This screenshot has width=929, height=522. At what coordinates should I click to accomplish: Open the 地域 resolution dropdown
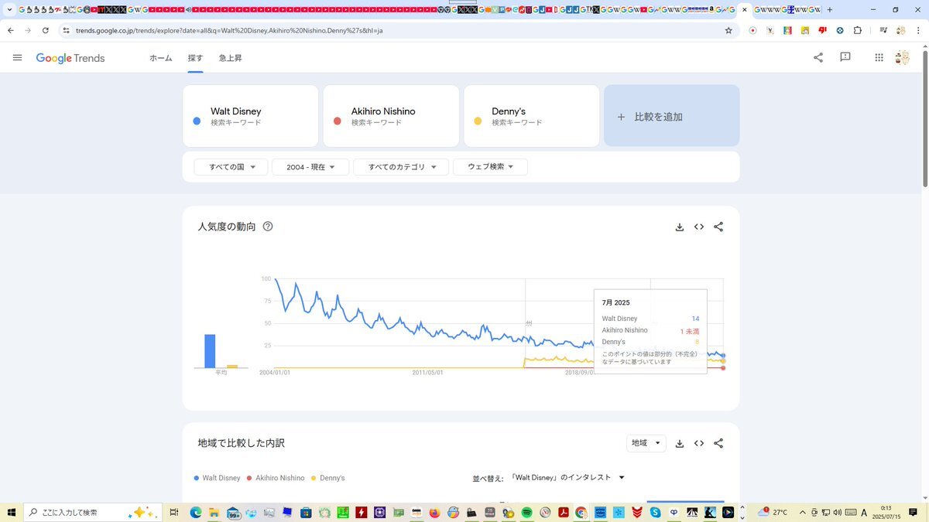pos(646,443)
